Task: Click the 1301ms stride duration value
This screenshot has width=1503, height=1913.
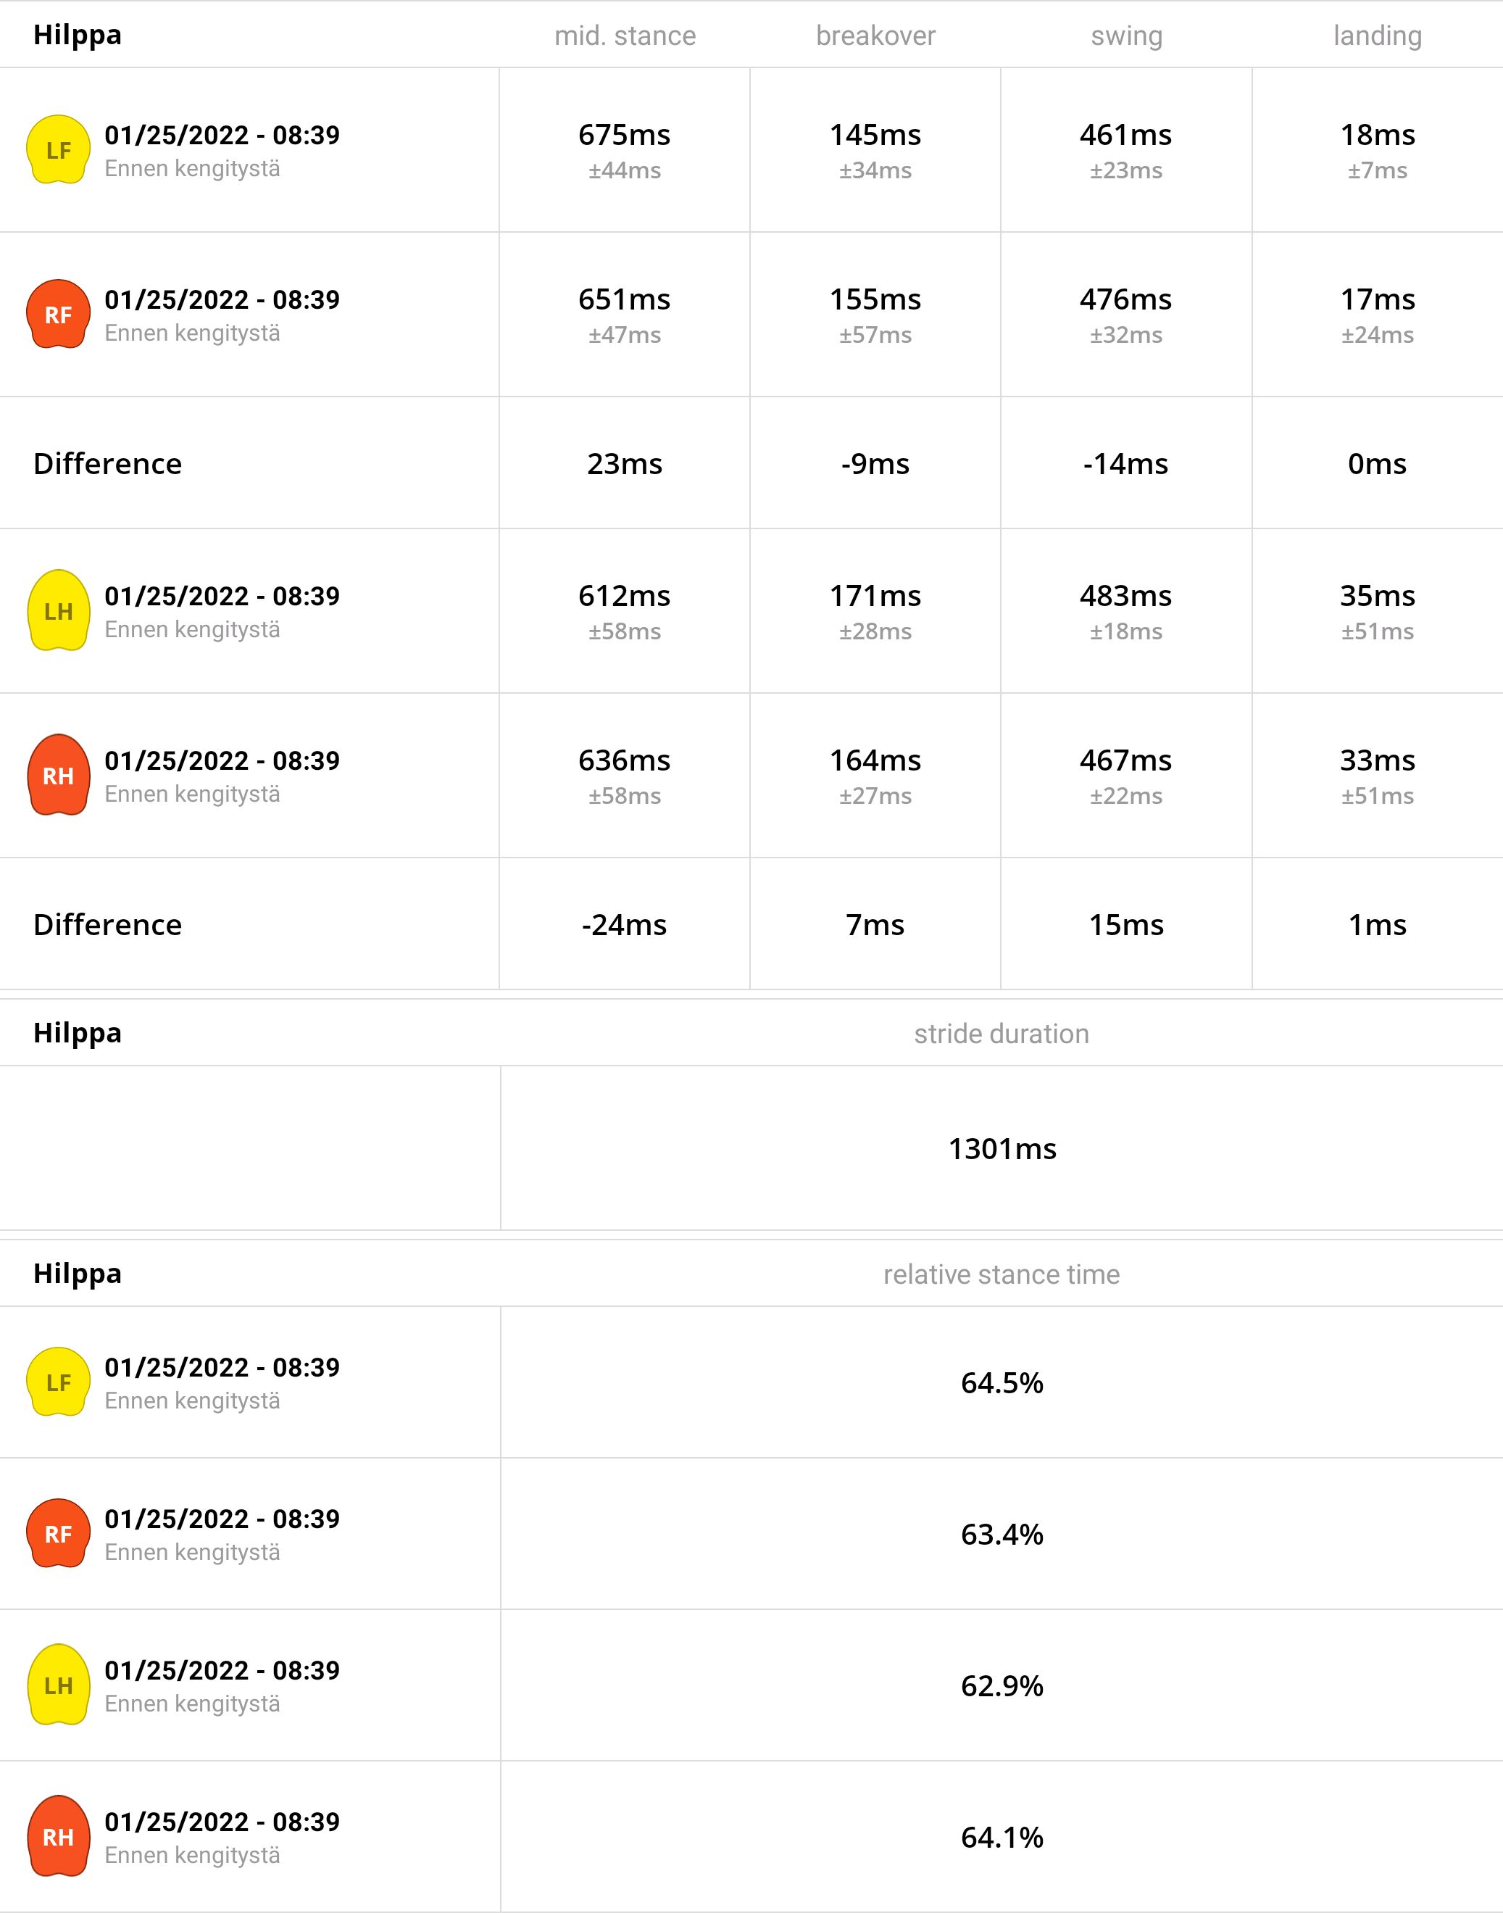Action: click(x=1002, y=1149)
